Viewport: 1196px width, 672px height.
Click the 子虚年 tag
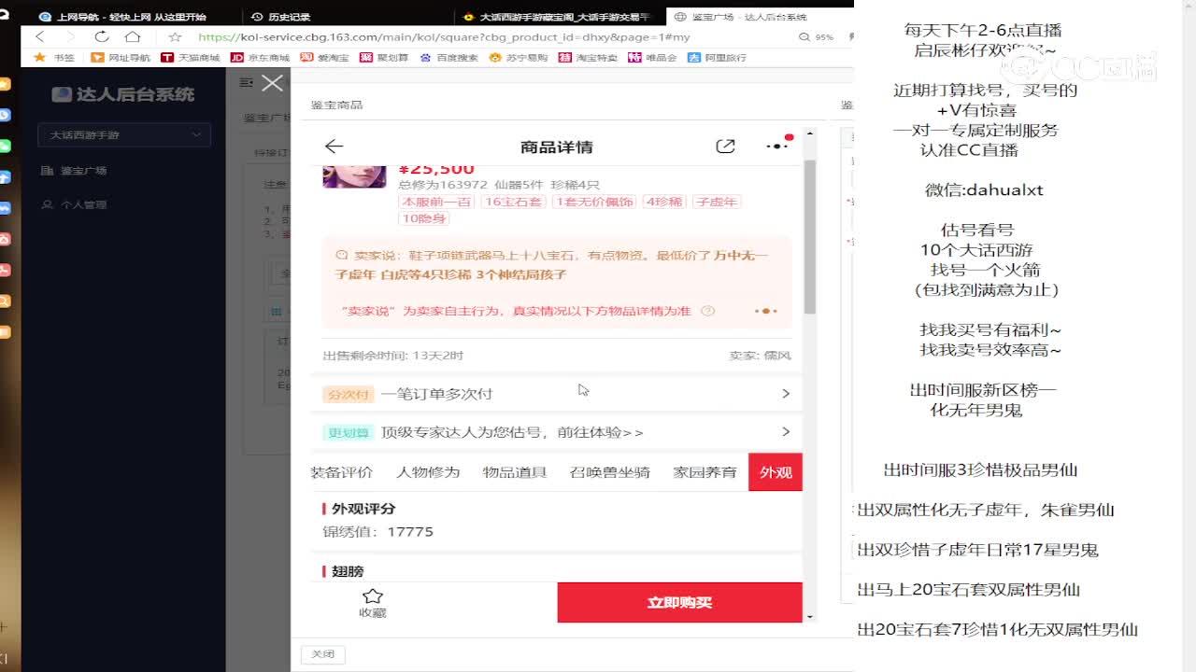pos(716,202)
